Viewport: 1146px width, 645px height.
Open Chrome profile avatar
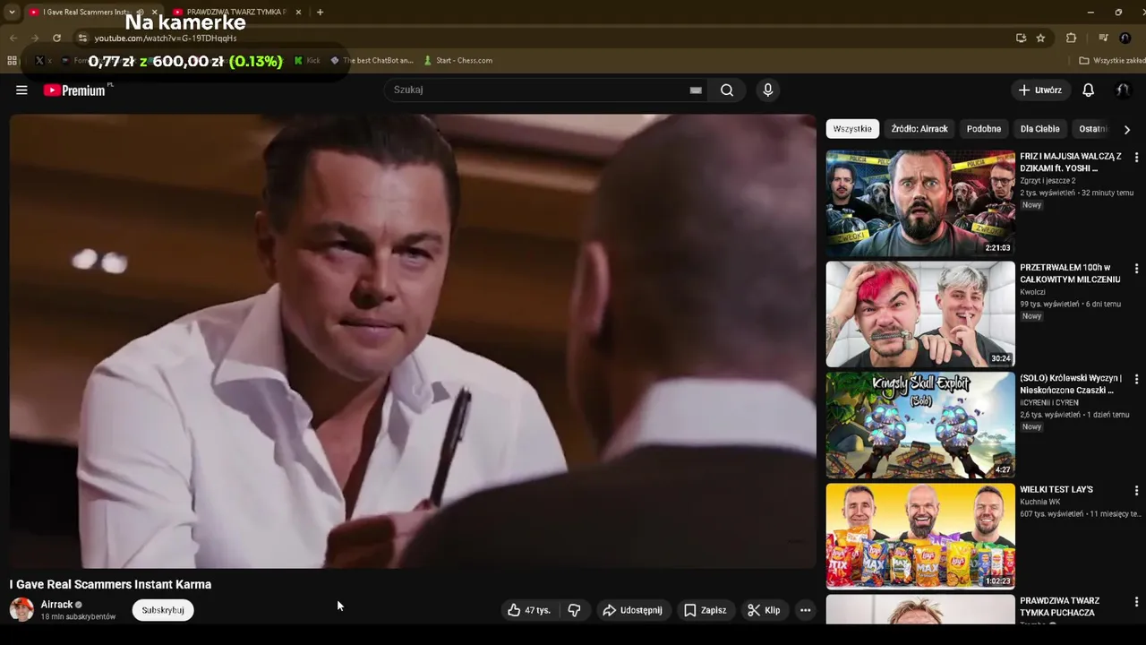coord(1125,38)
